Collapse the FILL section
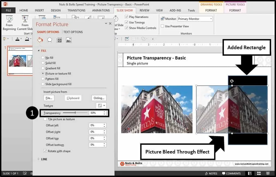This screenshot has width=276, height=177. pos(38,51)
